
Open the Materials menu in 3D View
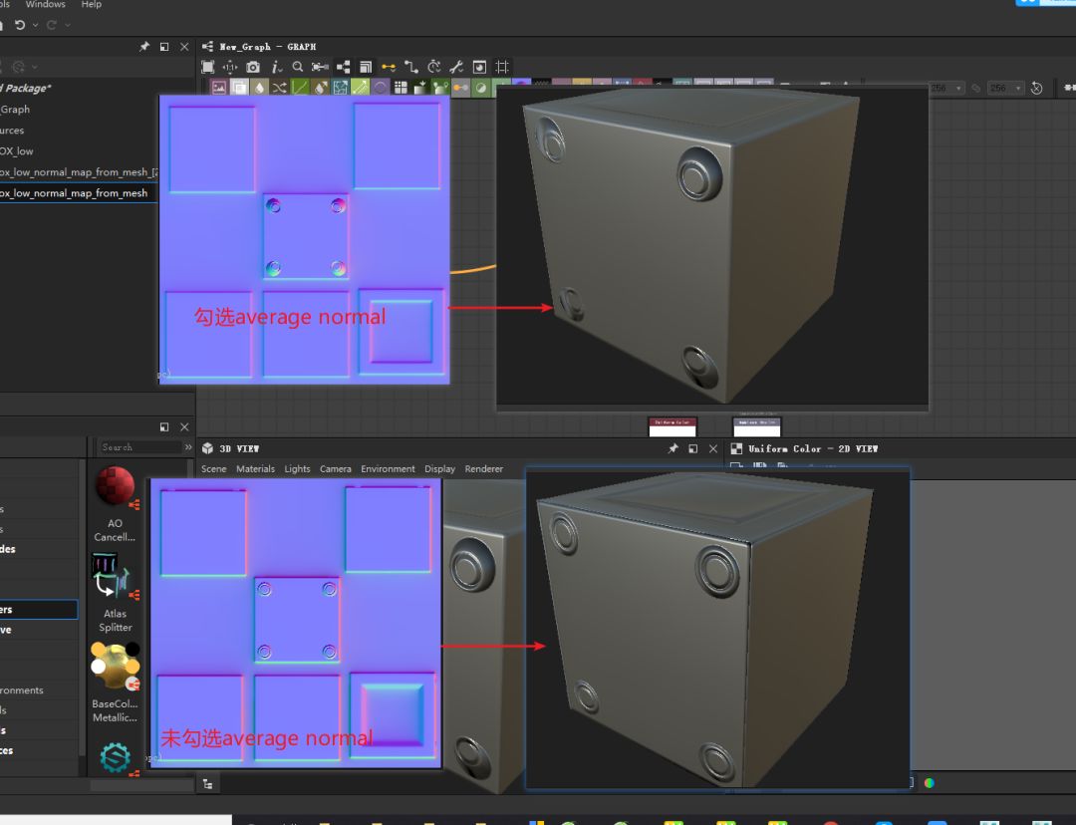tap(255, 468)
